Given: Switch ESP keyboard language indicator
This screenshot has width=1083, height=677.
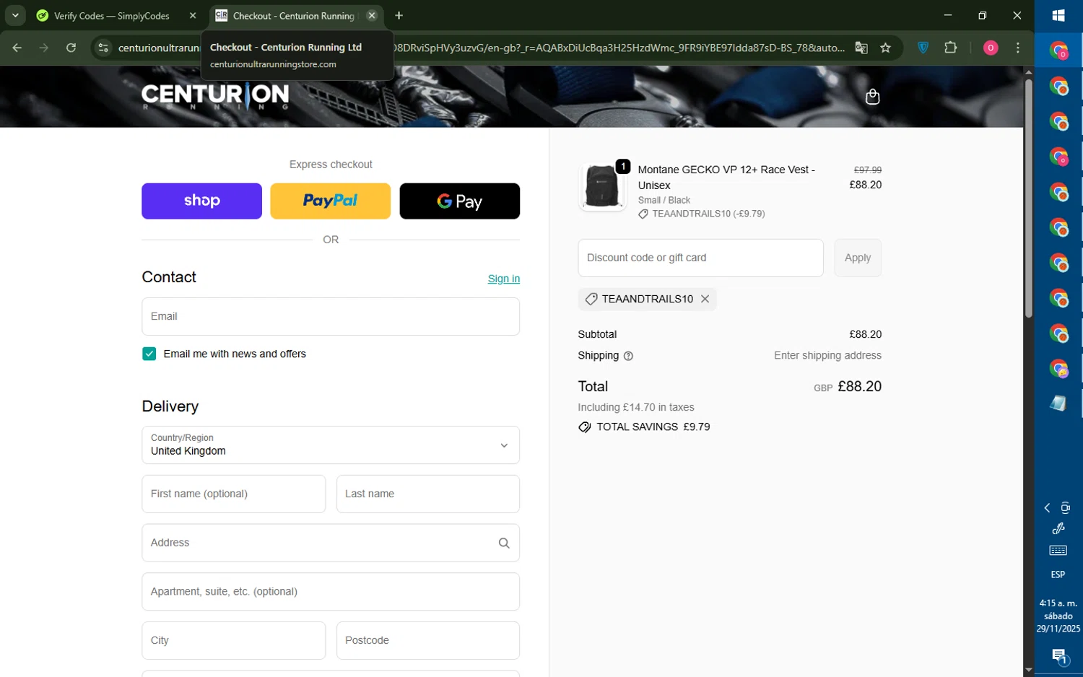Looking at the screenshot, I should coord(1058,575).
